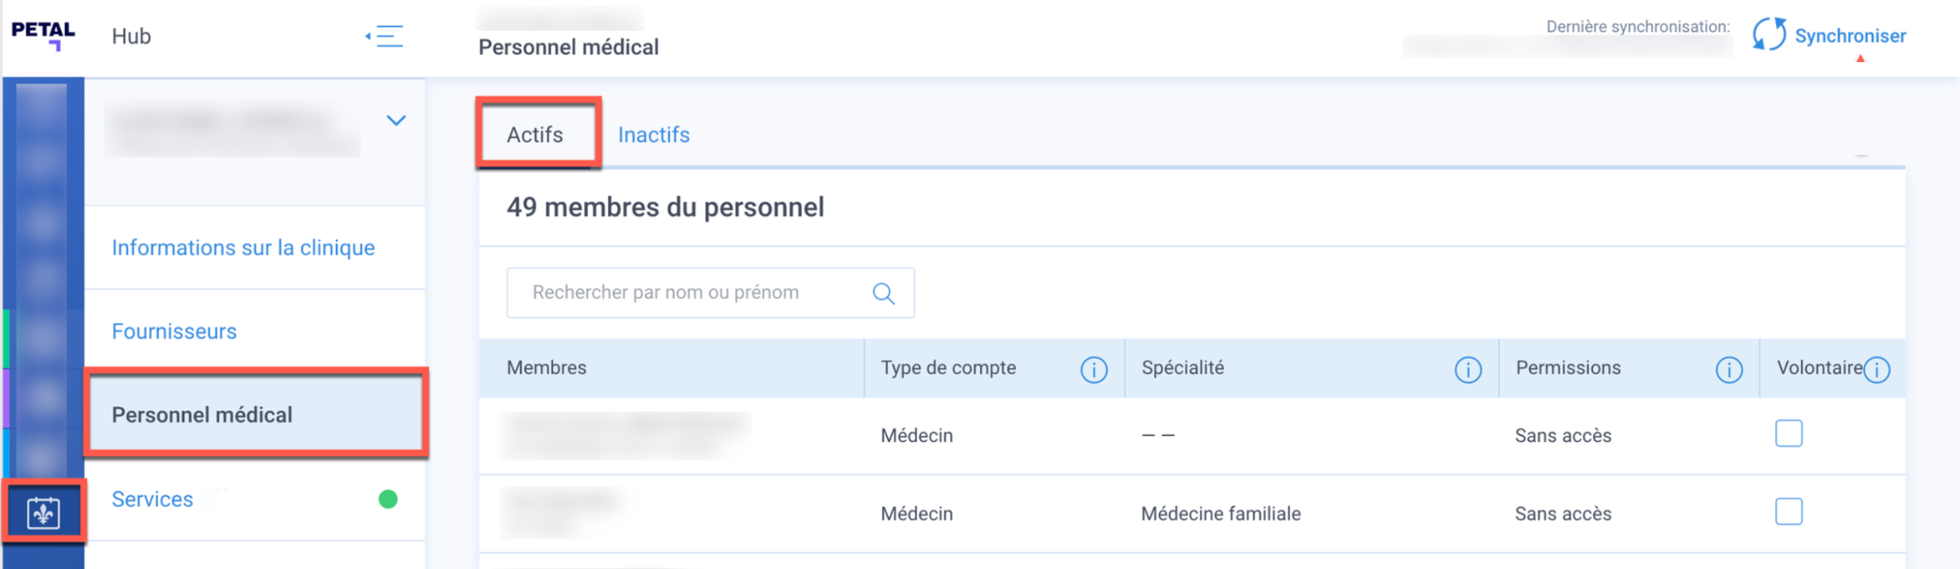Viewport: 1960px width, 569px height.
Task: Open the Services section
Action: click(152, 499)
